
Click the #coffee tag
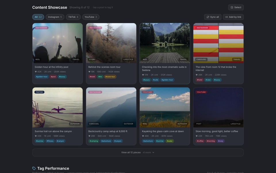200,141
